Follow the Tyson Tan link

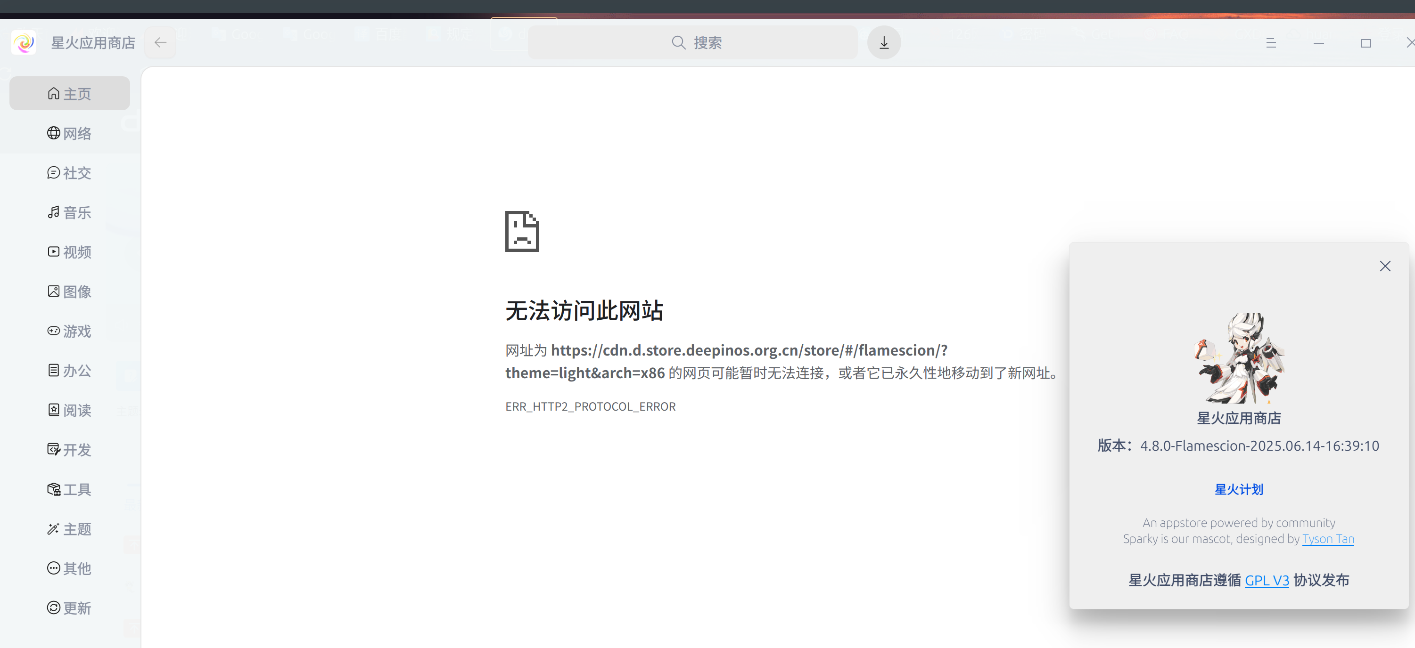point(1328,539)
